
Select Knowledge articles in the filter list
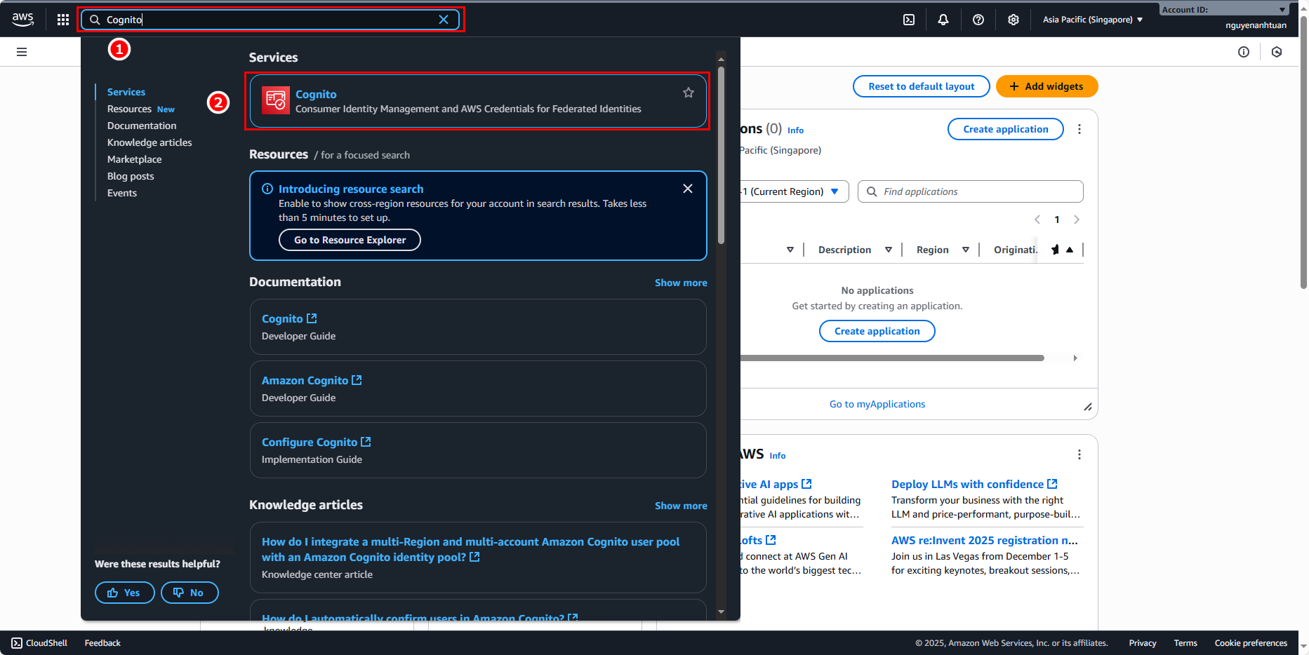click(149, 142)
